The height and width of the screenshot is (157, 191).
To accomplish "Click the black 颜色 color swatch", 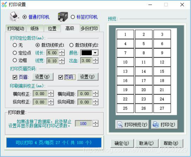I will pos(87,53).
